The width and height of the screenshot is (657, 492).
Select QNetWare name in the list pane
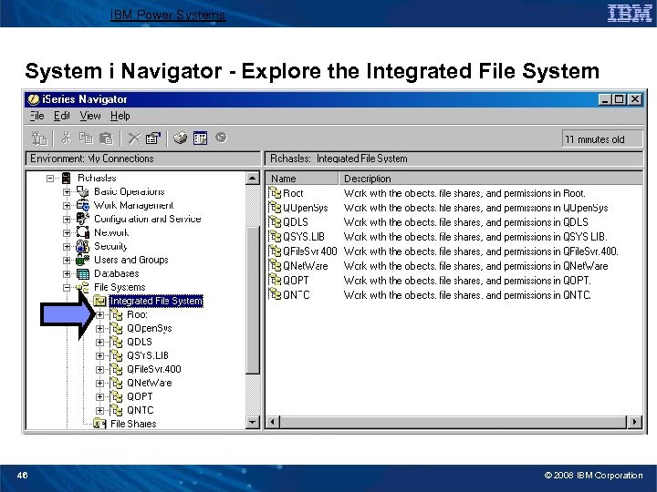point(306,266)
